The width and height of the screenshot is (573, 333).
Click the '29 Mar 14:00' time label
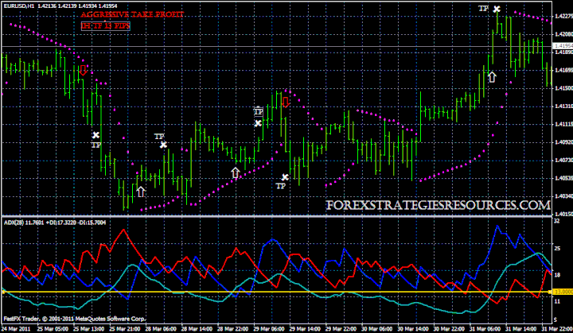[305, 329]
